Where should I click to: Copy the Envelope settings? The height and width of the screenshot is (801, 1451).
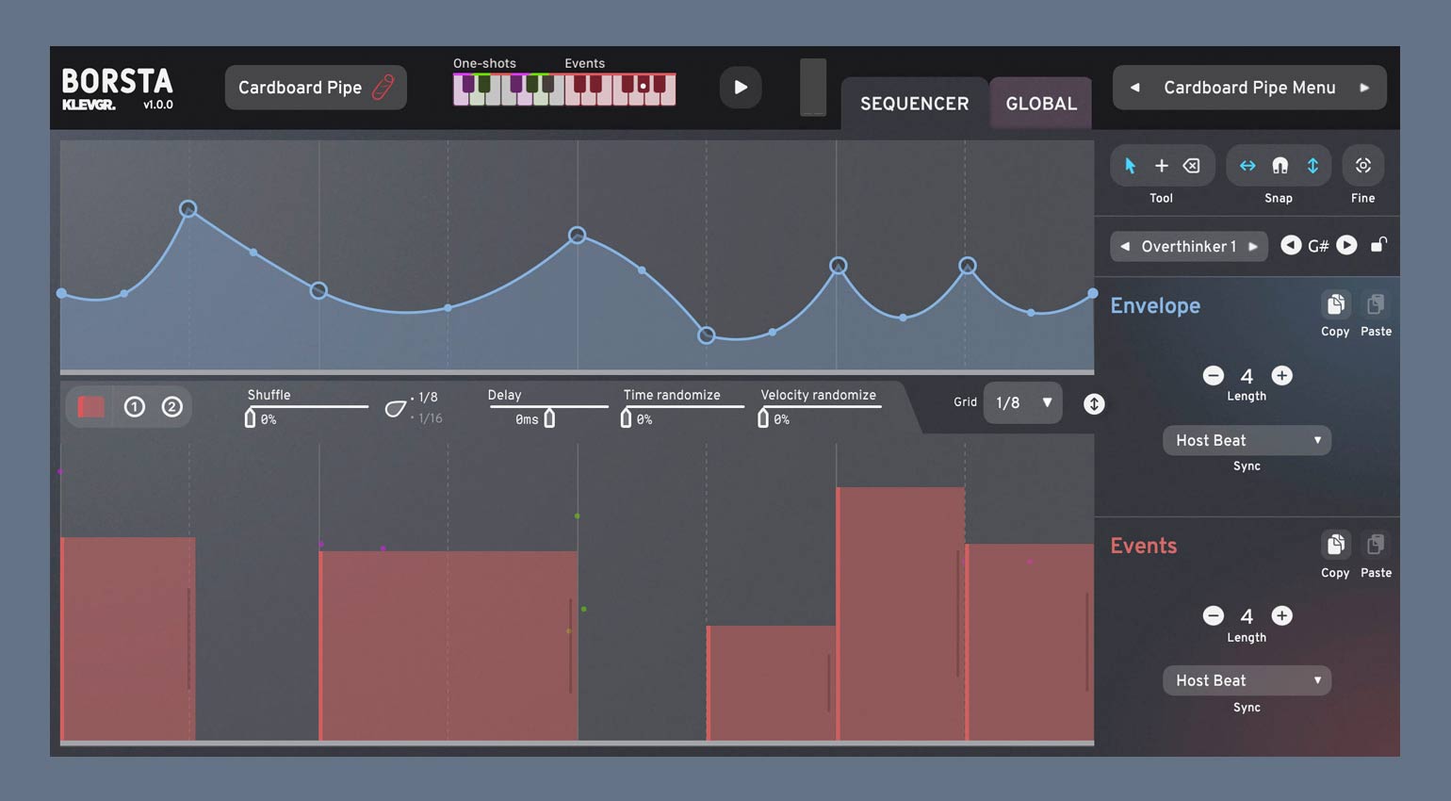click(x=1335, y=305)
